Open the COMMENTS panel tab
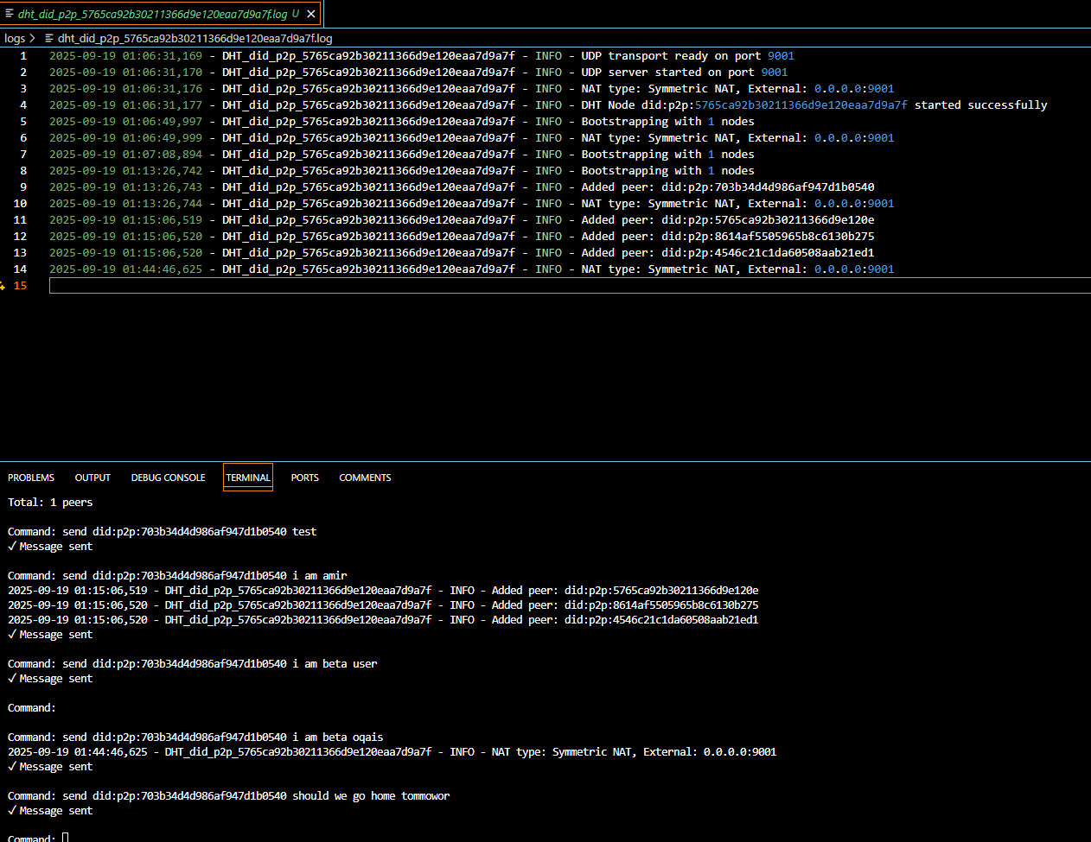The height and width of the screenshot is (842, 1091). coord(365,478)
